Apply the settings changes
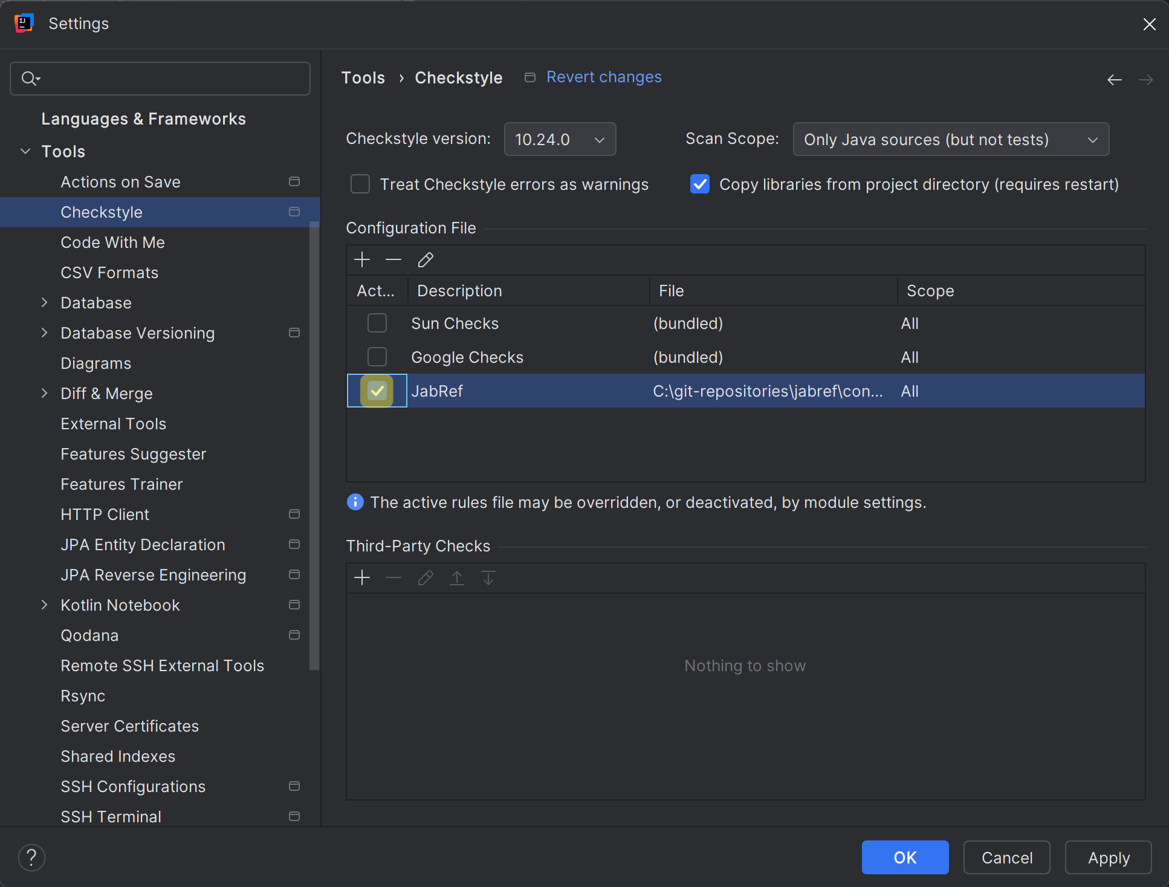 [1108, 857]
